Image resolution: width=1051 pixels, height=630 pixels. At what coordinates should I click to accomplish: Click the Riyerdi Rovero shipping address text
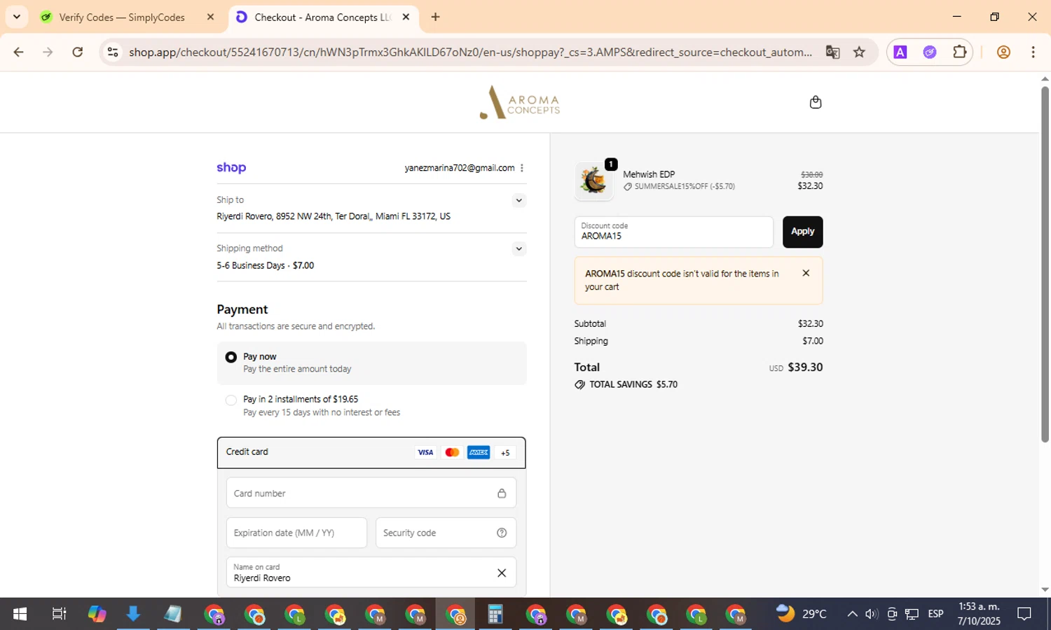[334, 216]
